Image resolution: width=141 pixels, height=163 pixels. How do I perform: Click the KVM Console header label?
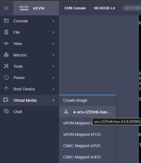point(75,8)
